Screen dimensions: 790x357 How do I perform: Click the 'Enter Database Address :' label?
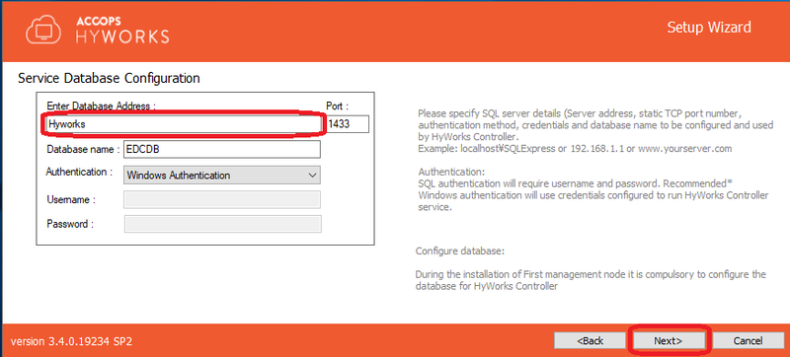[x=102, y=107]
